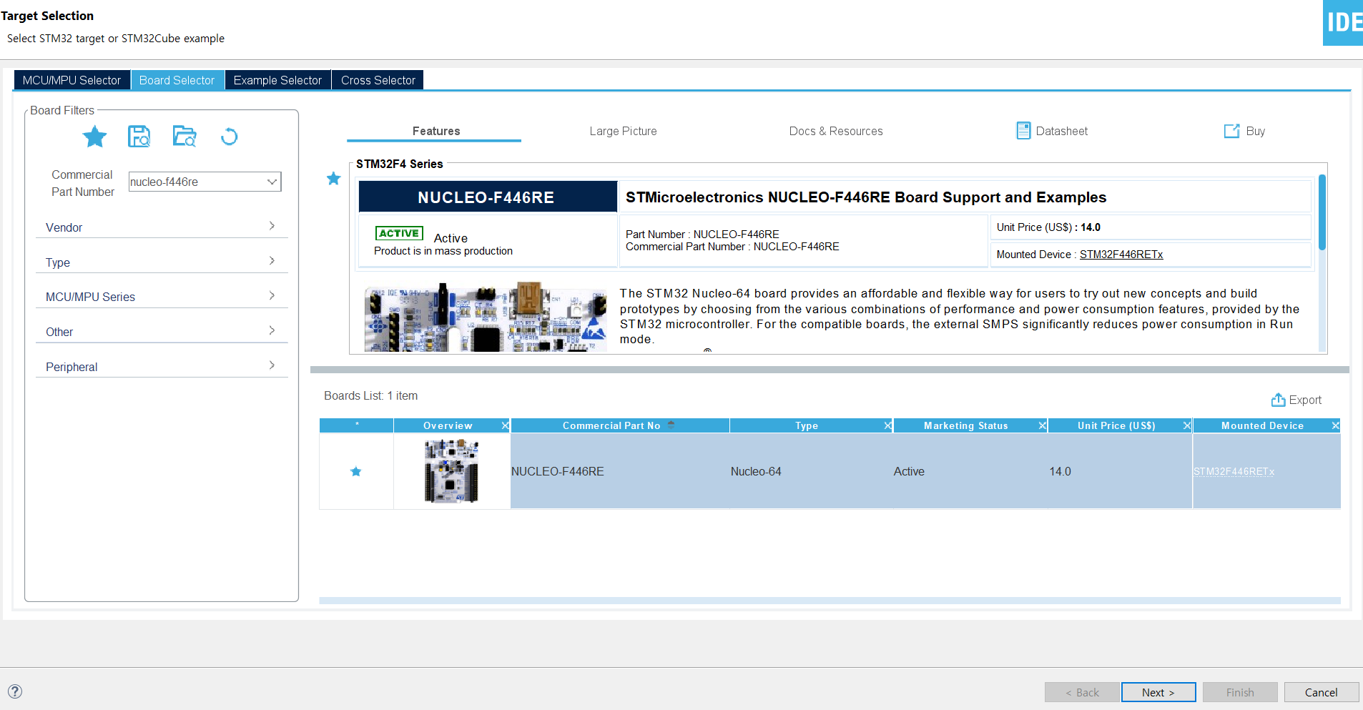Open the Large Picture tab
The image size is (1363, 710).
(x=623, y=131)
